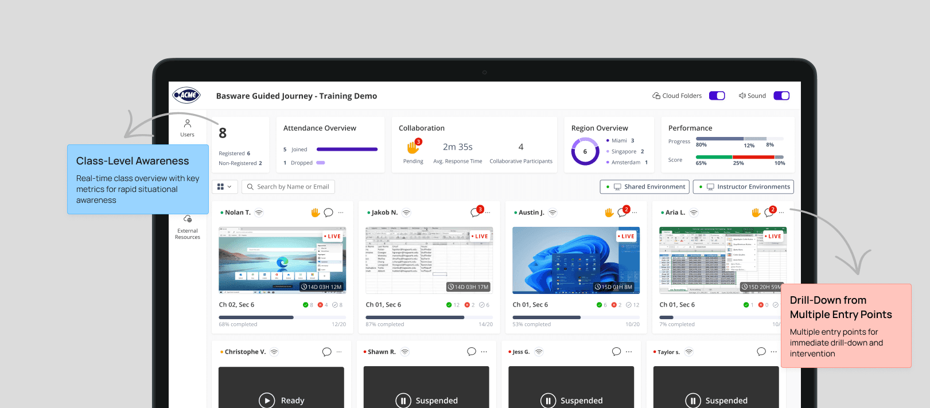
Task: Select Singapore in Region Overview
Action: pos(625,151)
